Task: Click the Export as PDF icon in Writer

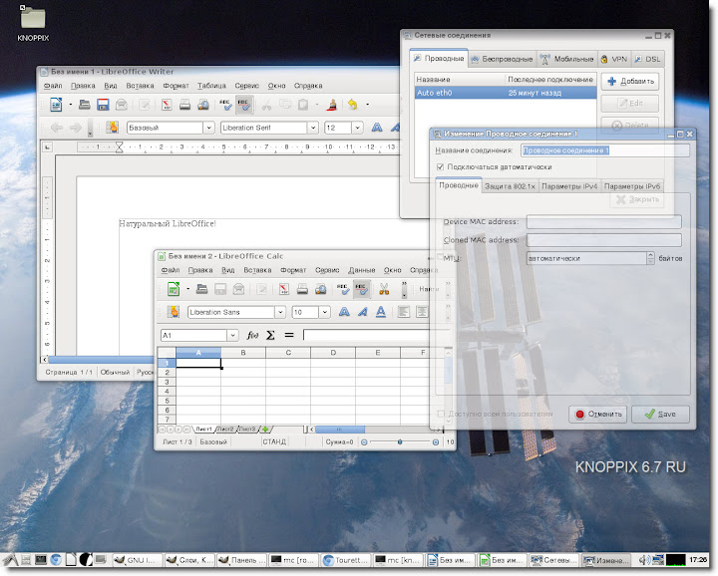Action: (x=165, y=104)
